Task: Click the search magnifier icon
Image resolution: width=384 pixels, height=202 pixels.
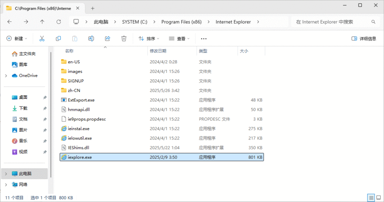Action: [373, 22]
